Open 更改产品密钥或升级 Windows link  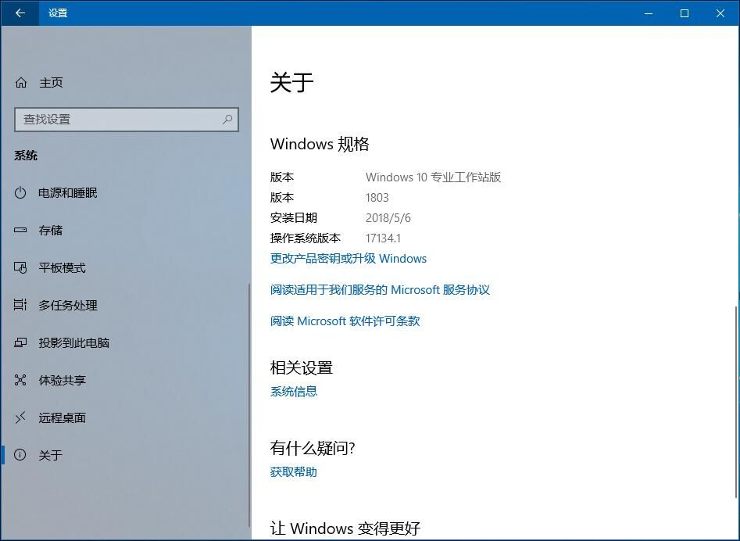pyautogui.click(x=349, y=259)
